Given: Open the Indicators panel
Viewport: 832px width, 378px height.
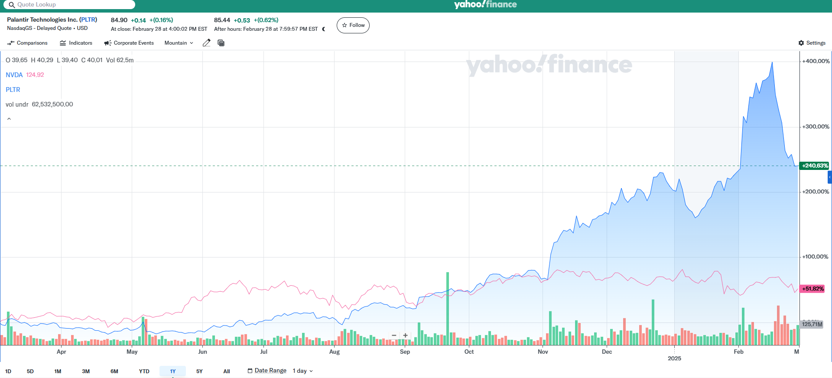Looking at the screenshot, I should 76,43.
